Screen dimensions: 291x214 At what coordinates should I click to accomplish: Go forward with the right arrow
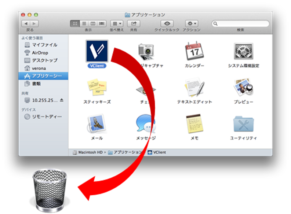pyautogui.click(x=34, y=23)
